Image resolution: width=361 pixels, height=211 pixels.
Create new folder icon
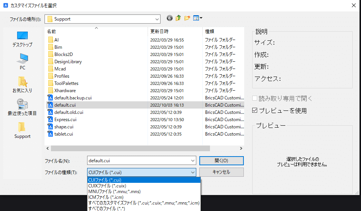click(x=187, y=18)
